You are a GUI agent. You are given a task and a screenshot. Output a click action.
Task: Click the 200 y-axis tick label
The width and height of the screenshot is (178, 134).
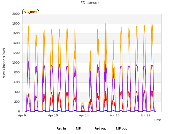point(17,102)
